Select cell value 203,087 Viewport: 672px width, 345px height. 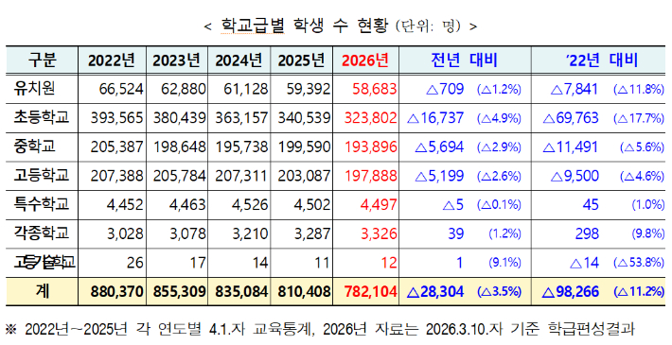pos(304,176)
